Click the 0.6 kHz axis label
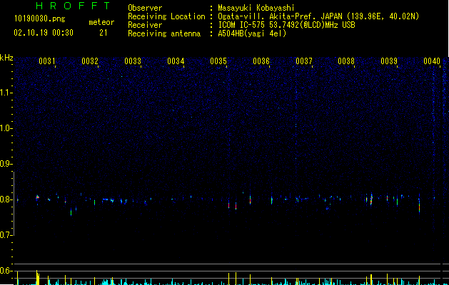This screenshot has height=285, width=449. (x=6, y=271)
